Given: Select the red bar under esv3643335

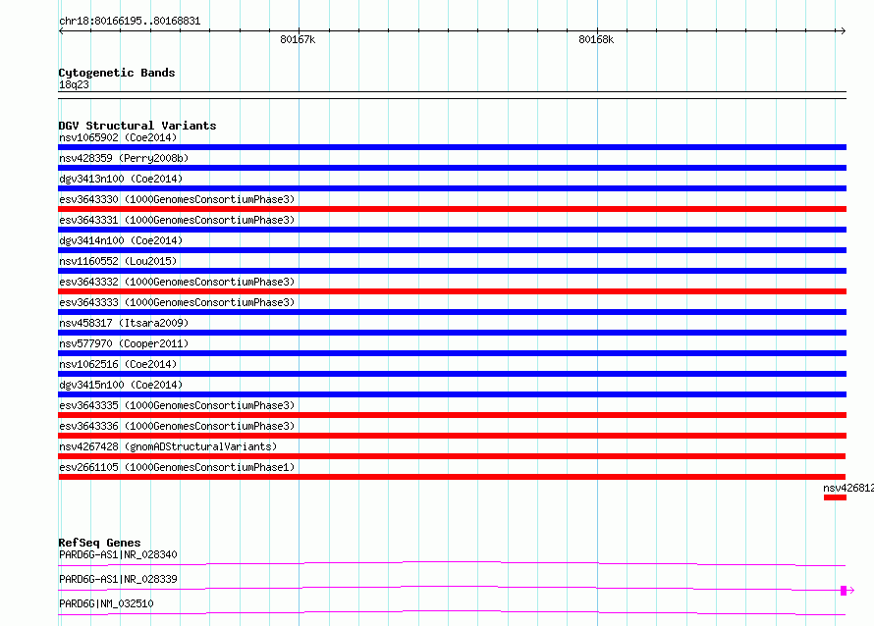Looking at the screenshot, I should (452, 415).
